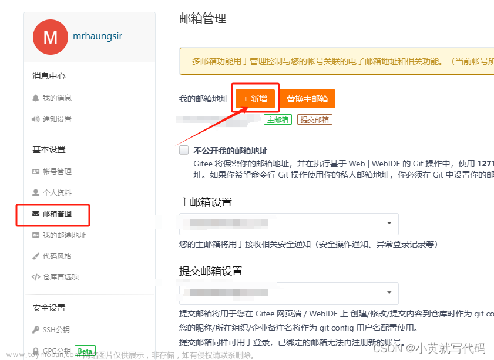Open the 主邮箱设置 dropdown
The image size is (494, 360).
[289, 224]
